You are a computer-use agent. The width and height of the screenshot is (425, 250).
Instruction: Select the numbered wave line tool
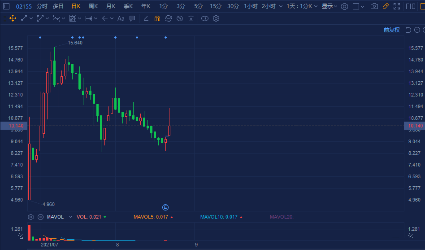click(x=56, y=18)
